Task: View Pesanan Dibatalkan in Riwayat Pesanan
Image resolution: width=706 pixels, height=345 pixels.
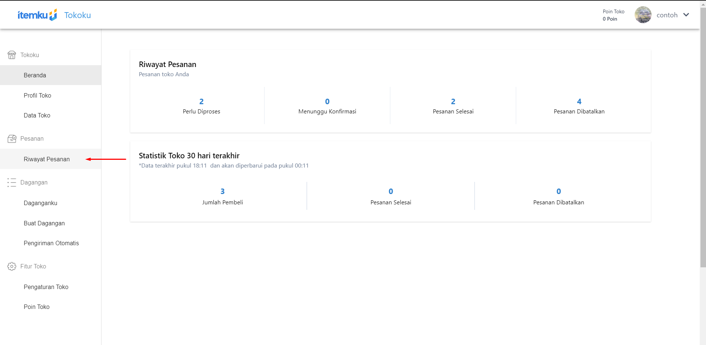Action: (579, 106)
